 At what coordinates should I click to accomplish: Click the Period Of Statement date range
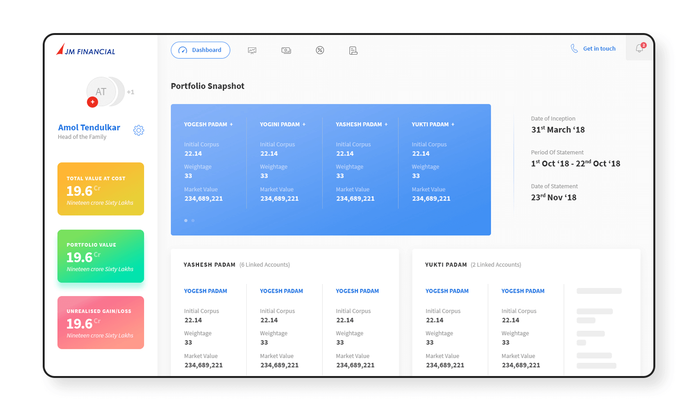click(576, 164)
